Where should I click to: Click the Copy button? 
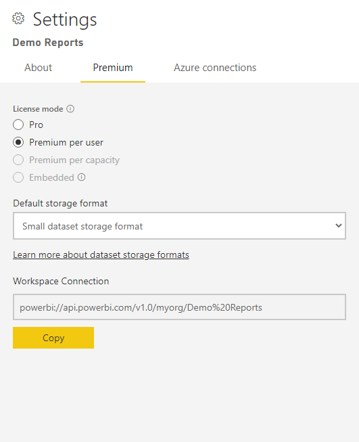(53, 338)
